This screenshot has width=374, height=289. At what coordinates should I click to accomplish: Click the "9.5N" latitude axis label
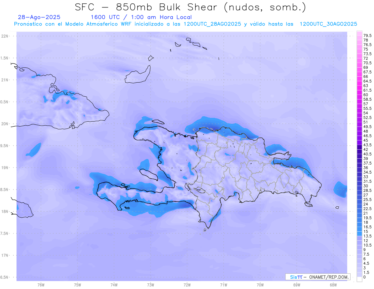(x=5, y=146)
